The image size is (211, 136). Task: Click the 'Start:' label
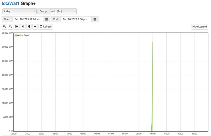[7, 19]
